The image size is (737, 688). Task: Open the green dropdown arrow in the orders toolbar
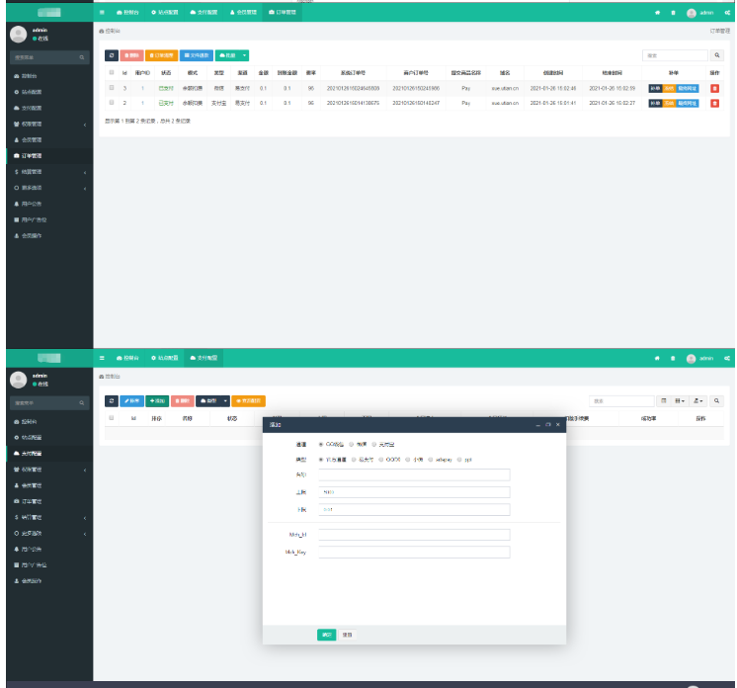245,55
